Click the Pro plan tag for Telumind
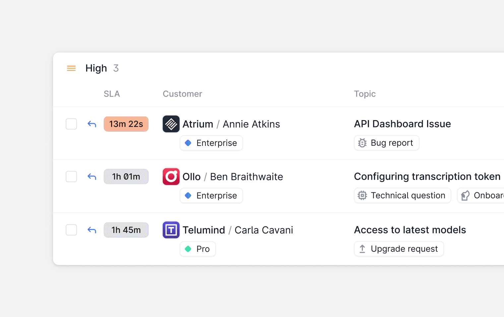Image resolution: width=504 pixels, height=317 pixels. pos(198,249)
